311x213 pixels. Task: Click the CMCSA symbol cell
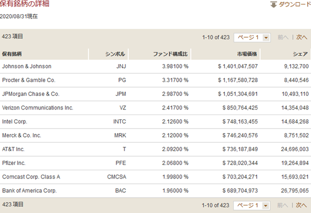[x=117, y=177]
